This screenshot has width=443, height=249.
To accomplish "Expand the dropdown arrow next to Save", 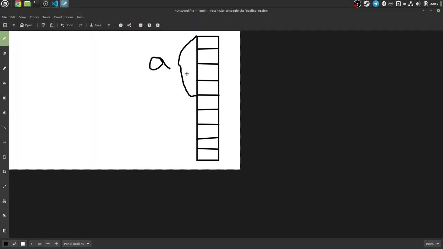I will [x=109, y=25].
